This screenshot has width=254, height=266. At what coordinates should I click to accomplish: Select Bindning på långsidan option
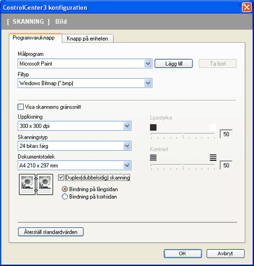click(x=64, y=189)
